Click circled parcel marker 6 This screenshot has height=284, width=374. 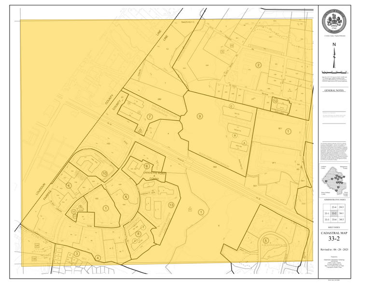click(146, 166)
